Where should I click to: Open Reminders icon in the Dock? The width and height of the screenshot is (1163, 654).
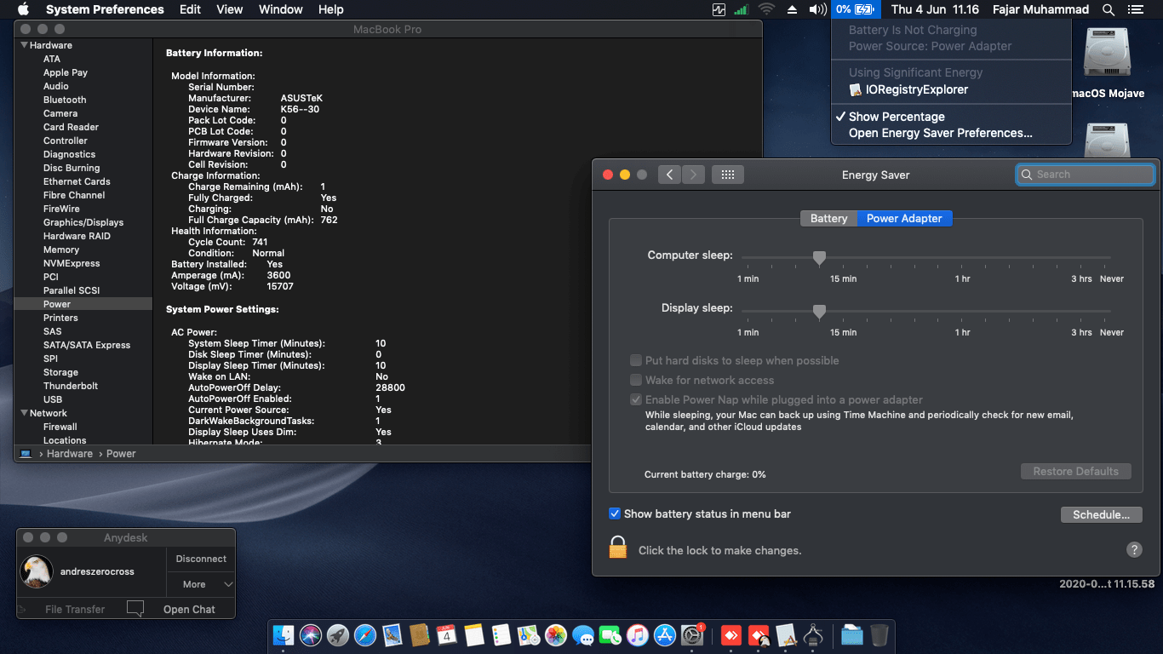tap(501, 635)
